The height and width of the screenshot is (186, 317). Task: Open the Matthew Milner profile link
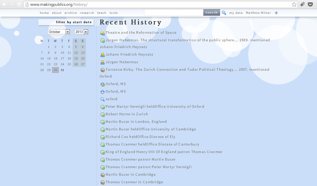[259, 13]
